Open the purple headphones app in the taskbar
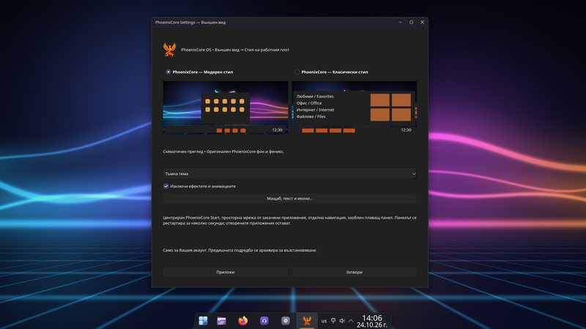586x329 pixels. [264, 321]
